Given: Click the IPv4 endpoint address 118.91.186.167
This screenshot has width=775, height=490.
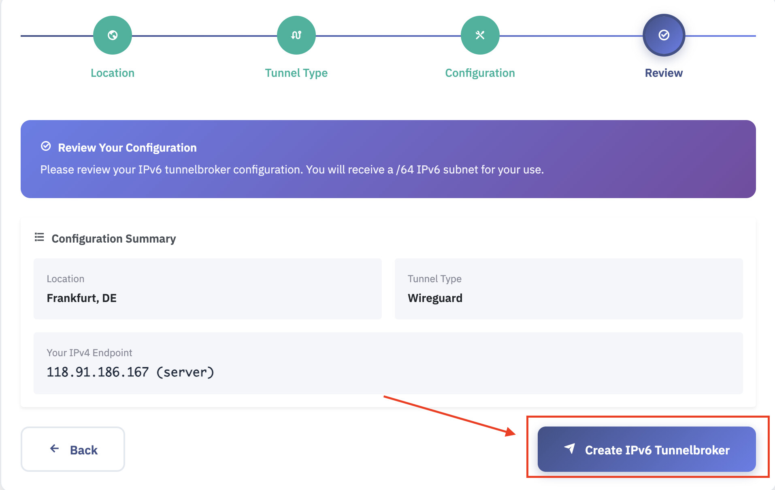Looking at the screenshot, I should point(98,372).
